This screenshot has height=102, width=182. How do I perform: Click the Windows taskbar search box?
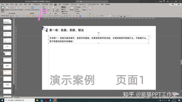click(x=19, y=100)
